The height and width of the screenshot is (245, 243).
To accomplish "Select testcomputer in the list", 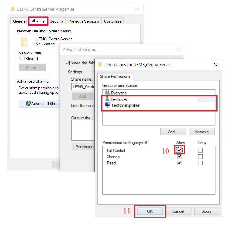I will click(125, 106).
